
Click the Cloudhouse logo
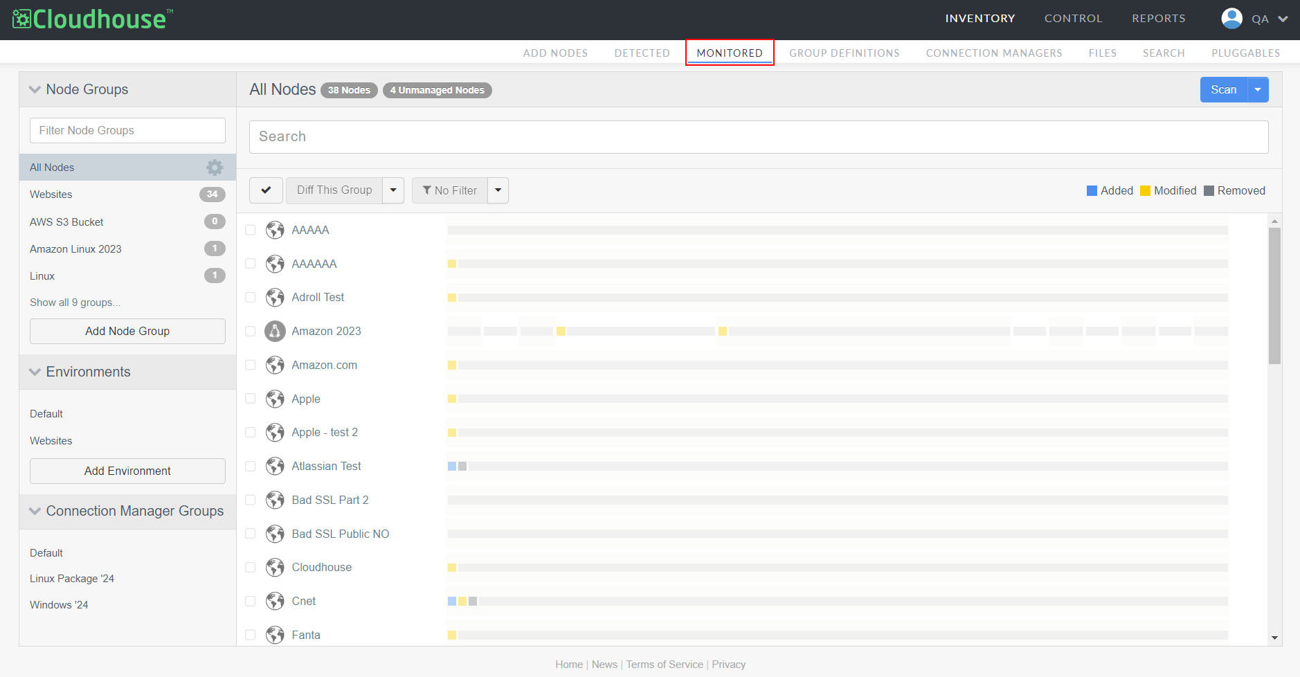93,19
